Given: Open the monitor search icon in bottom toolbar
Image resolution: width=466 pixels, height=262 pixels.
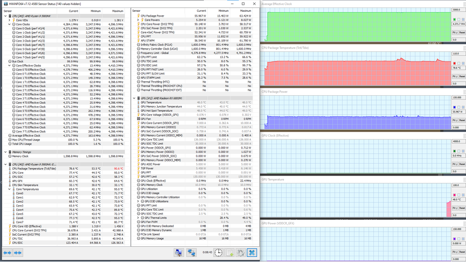Looking at the screenshot, I should tap(179, 253).
